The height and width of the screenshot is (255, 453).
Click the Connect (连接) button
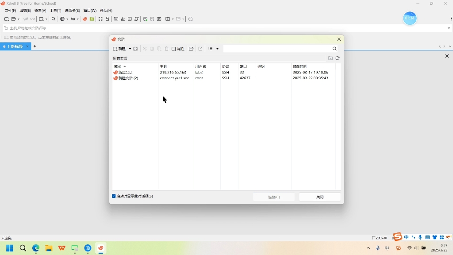273,197
